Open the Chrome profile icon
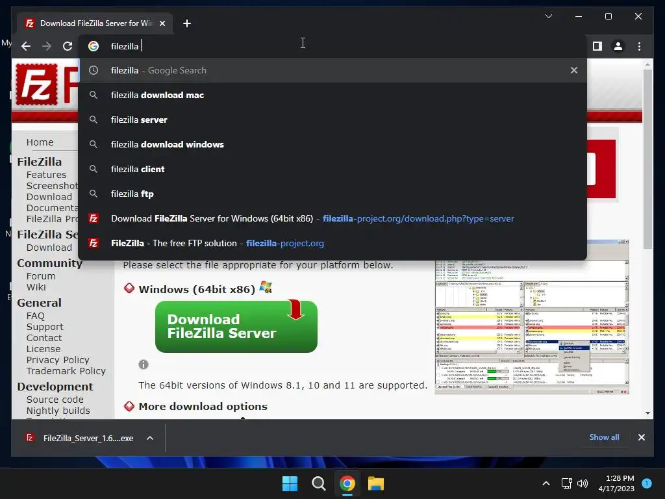The height and width of the screenshot is (499, 665). [x=618, y=46]
